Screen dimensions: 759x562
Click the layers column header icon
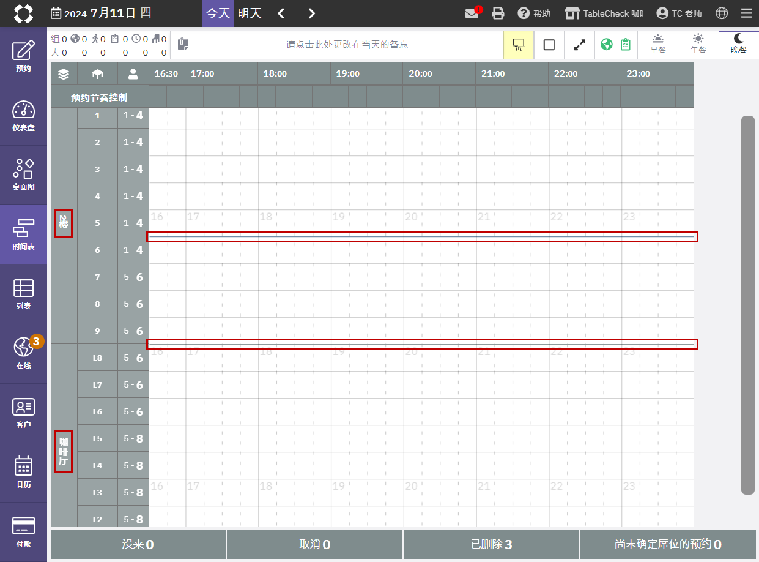pos(64,73)
